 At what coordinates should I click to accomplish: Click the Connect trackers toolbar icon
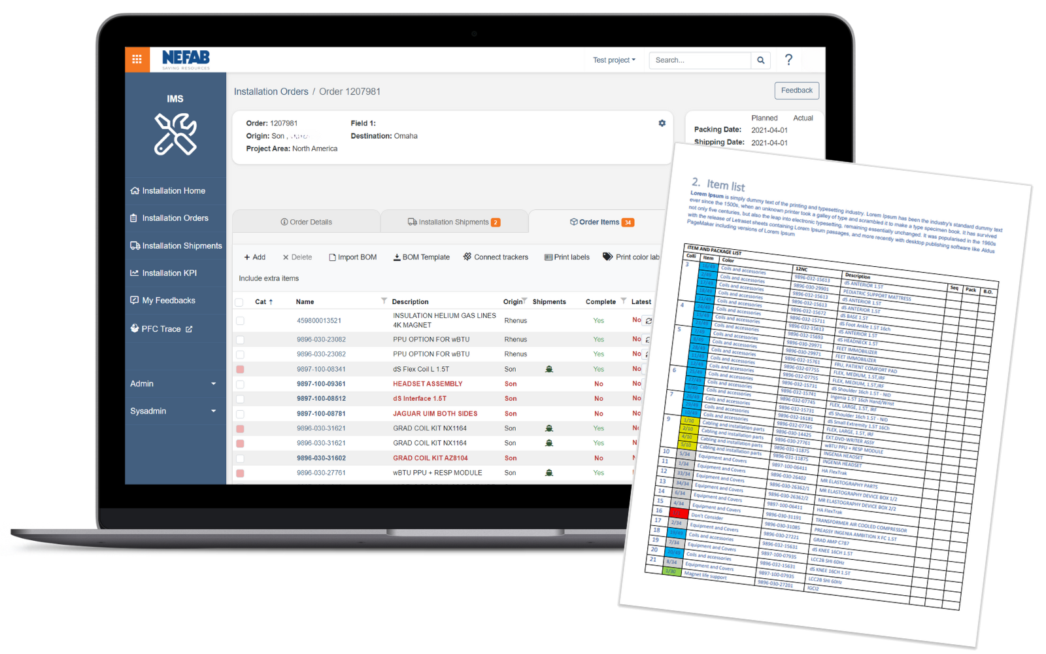pos(467,257)
